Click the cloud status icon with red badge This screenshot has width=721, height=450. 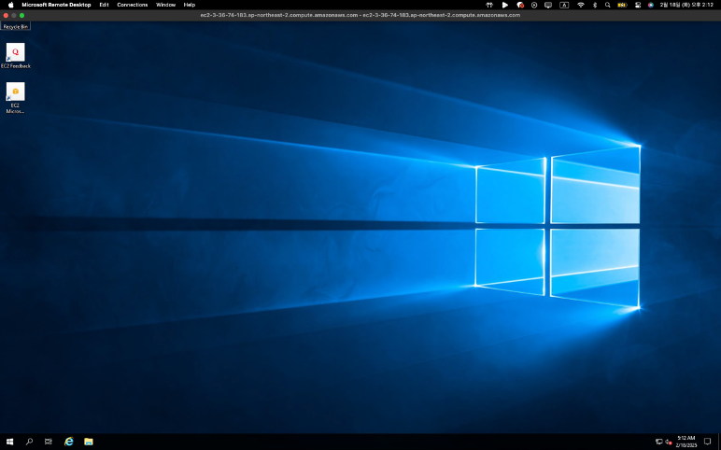tap(520, 5)
